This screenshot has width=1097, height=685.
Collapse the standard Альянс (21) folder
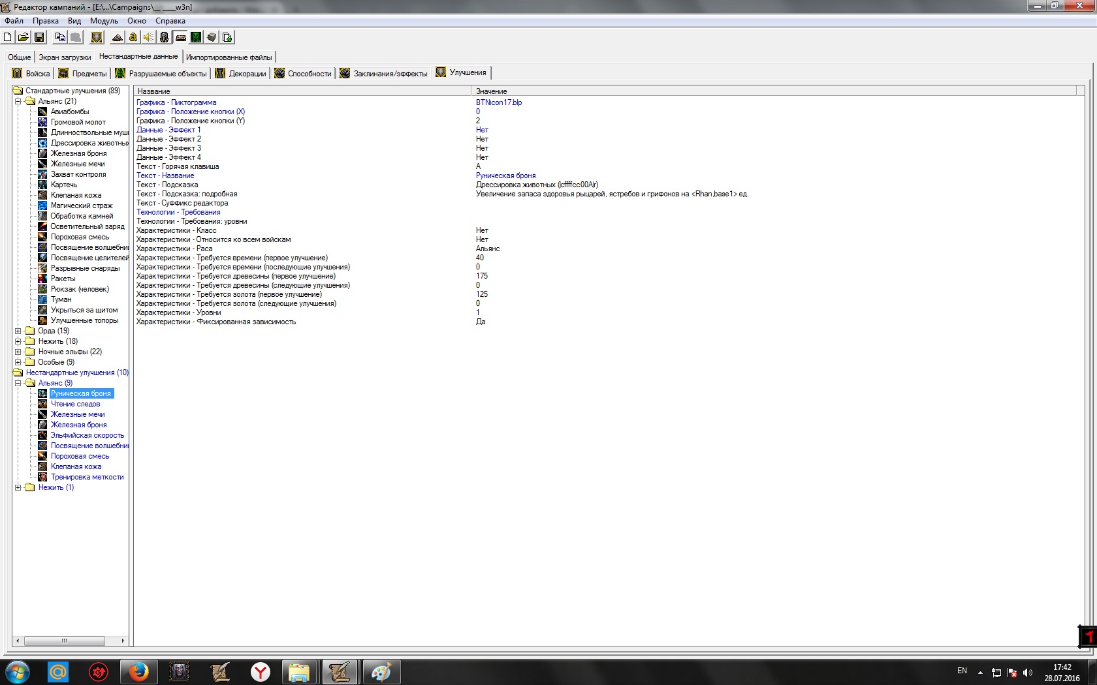click(x=18, y=101)
